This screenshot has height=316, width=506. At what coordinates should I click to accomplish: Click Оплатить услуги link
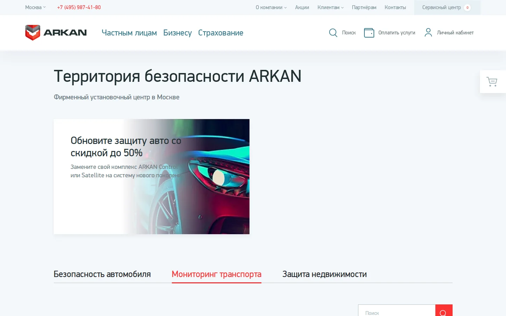(x=397, y=33)
